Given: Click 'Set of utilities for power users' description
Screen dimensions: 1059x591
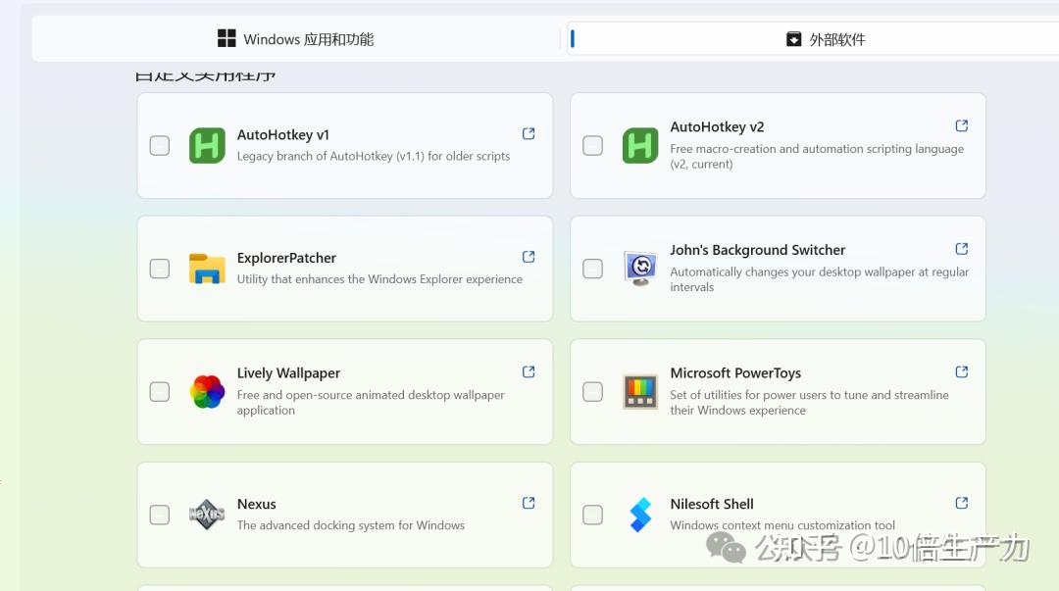Looking at the screenshot, I should pos(809,402).
